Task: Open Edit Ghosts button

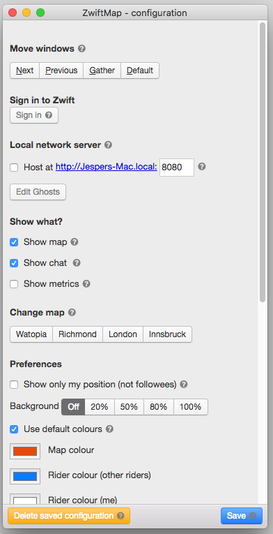Action: pyautogui.click(x=38, y=192)
